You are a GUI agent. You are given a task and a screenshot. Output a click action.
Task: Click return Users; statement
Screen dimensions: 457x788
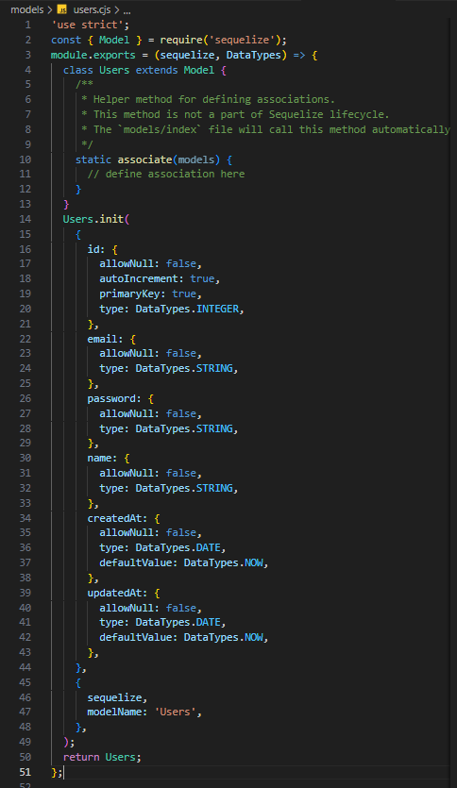coord(102,757)
